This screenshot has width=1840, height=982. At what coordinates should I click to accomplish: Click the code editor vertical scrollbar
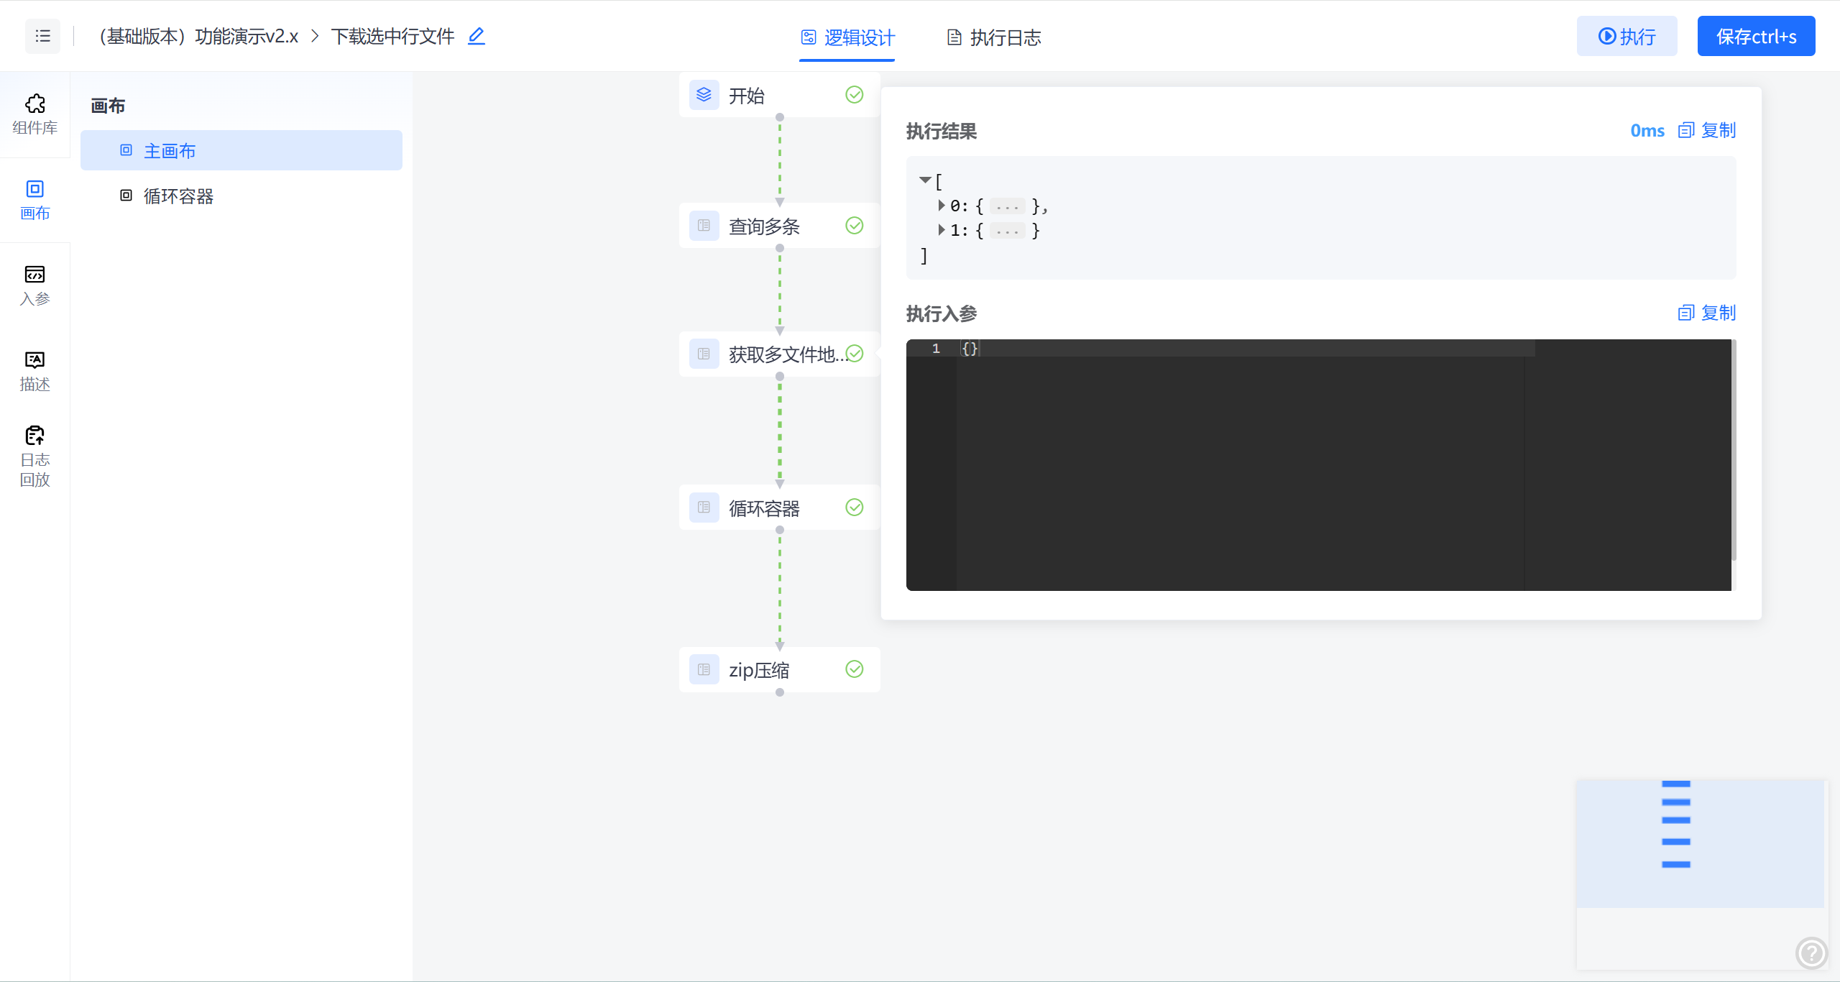click(x=1733, y=451)
